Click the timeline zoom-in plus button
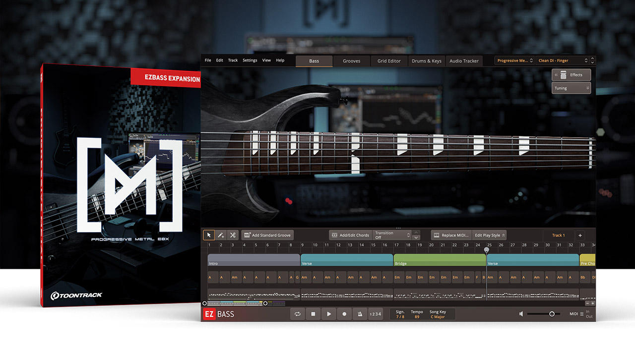The height and width of the screenshot is (357, 635). point(593,303)
